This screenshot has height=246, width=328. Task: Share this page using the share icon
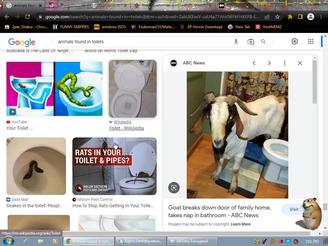[x=267, y=17]
